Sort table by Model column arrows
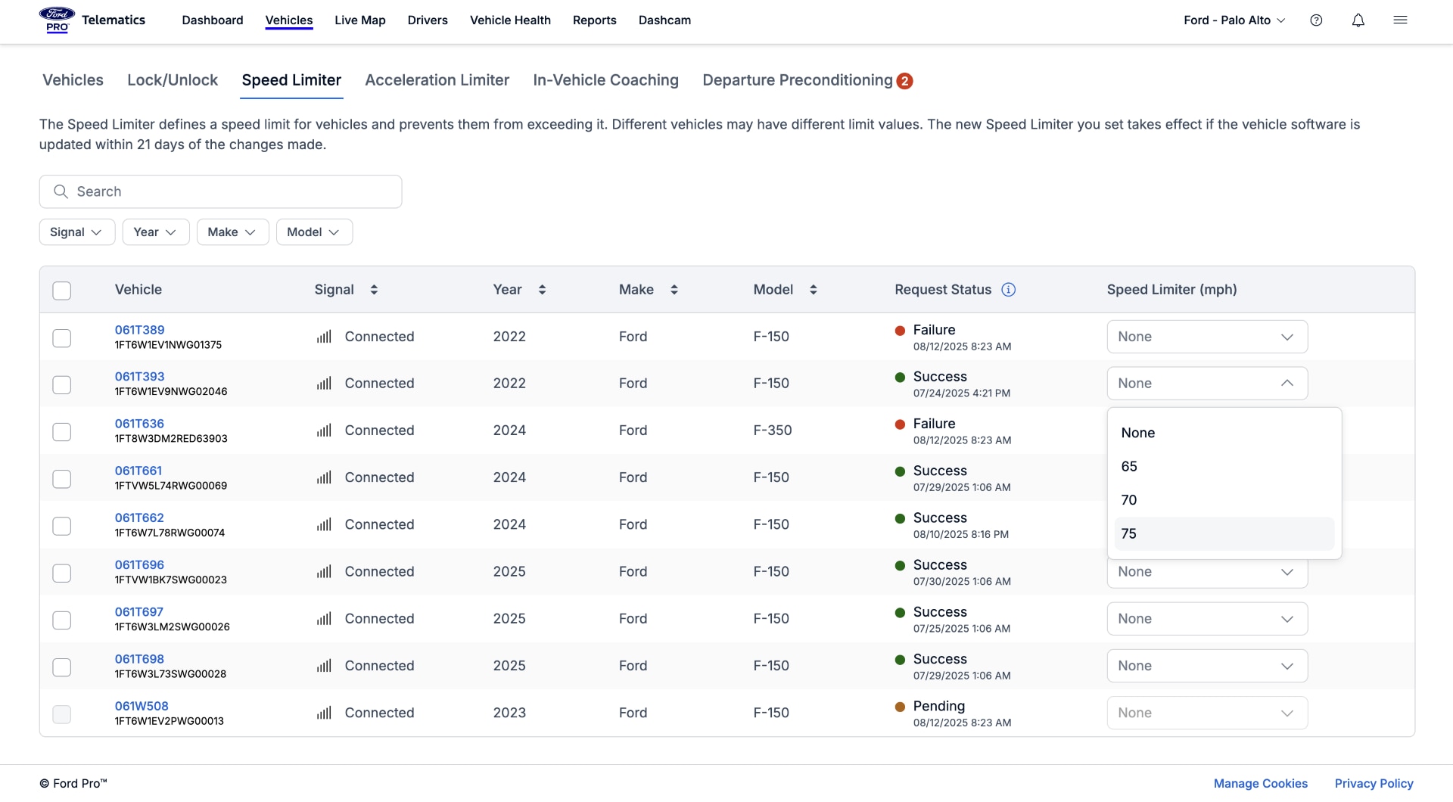 coord(813,290)
